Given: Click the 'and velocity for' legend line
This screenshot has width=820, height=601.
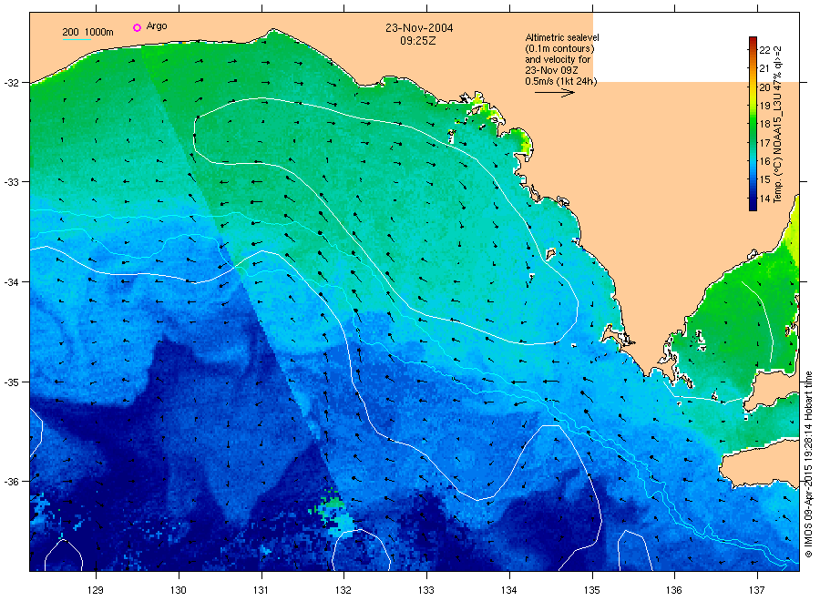Looking at the screenshot, I should tap(558, 59).
